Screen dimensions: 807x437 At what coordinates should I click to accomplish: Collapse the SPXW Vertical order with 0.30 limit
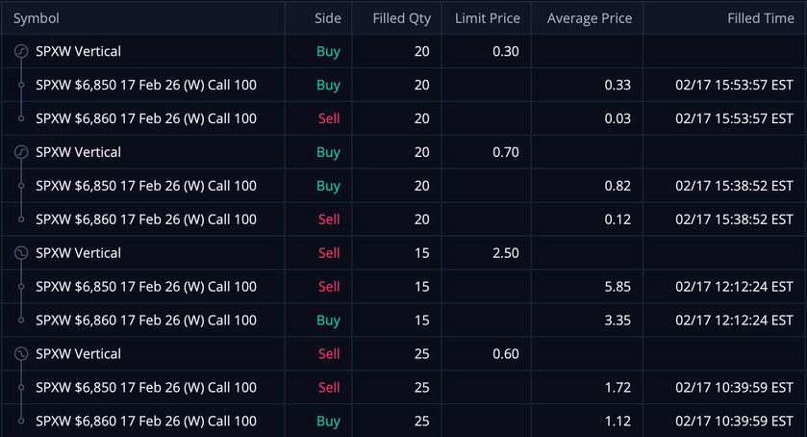[x=78, y=52]
